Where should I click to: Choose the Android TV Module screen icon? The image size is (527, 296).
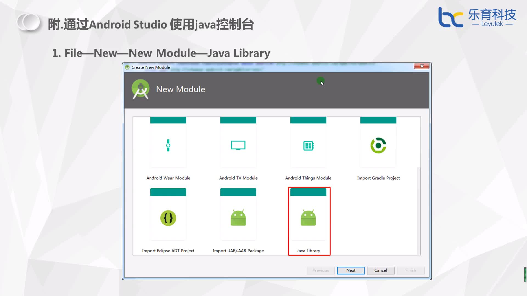click(238, 145)
